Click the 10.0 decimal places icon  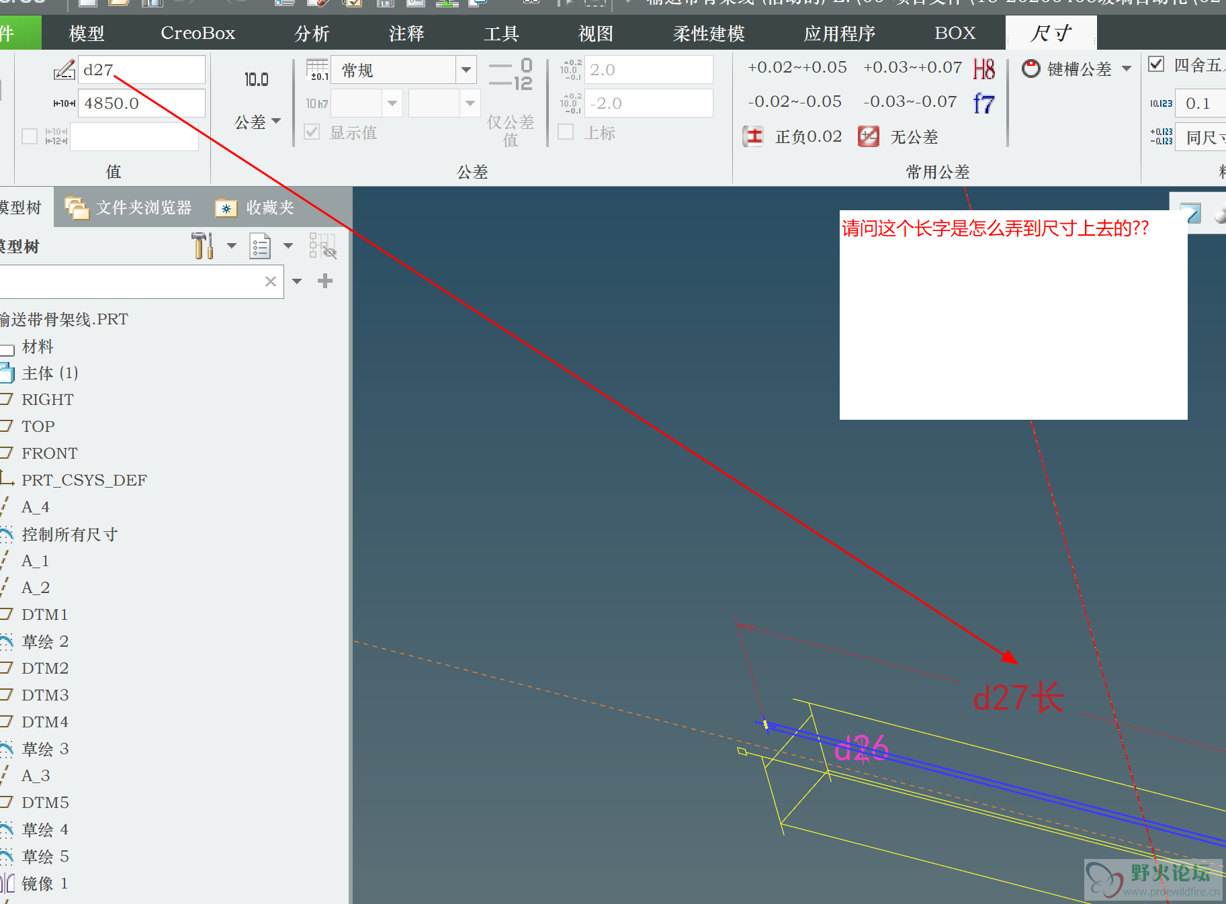[x=256, y=79]
